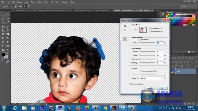Screen dimensions: 198x111
Task: Enable Show Original (P) checkbox
Action: (150, 31)
